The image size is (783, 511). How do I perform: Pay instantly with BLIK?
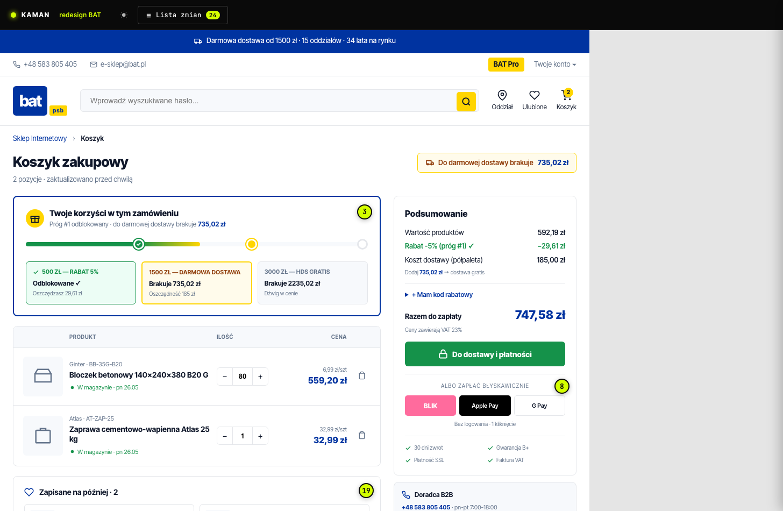[x=430, y=406]
